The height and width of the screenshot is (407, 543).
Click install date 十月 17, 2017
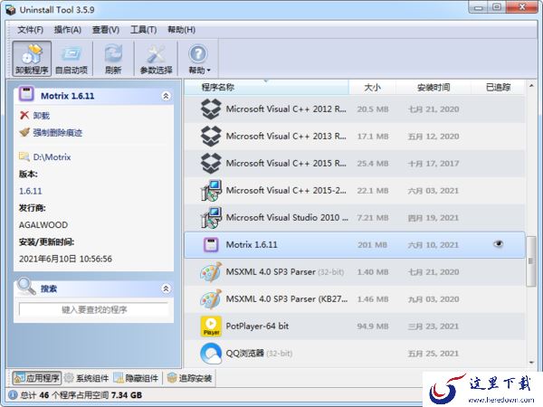(433, 164)
